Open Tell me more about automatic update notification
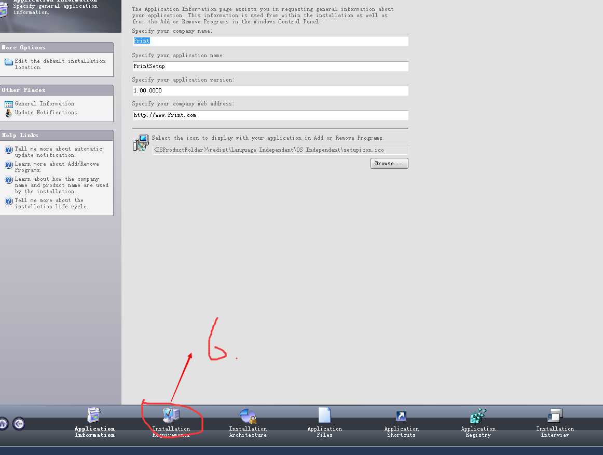 [59, 152]
